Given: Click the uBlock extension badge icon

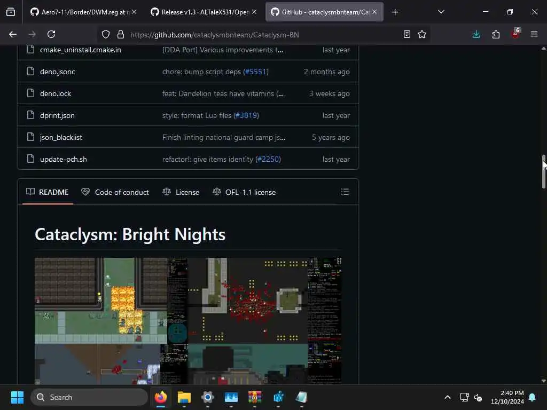Looking at the screenshot, I should (x=515, y=34).
